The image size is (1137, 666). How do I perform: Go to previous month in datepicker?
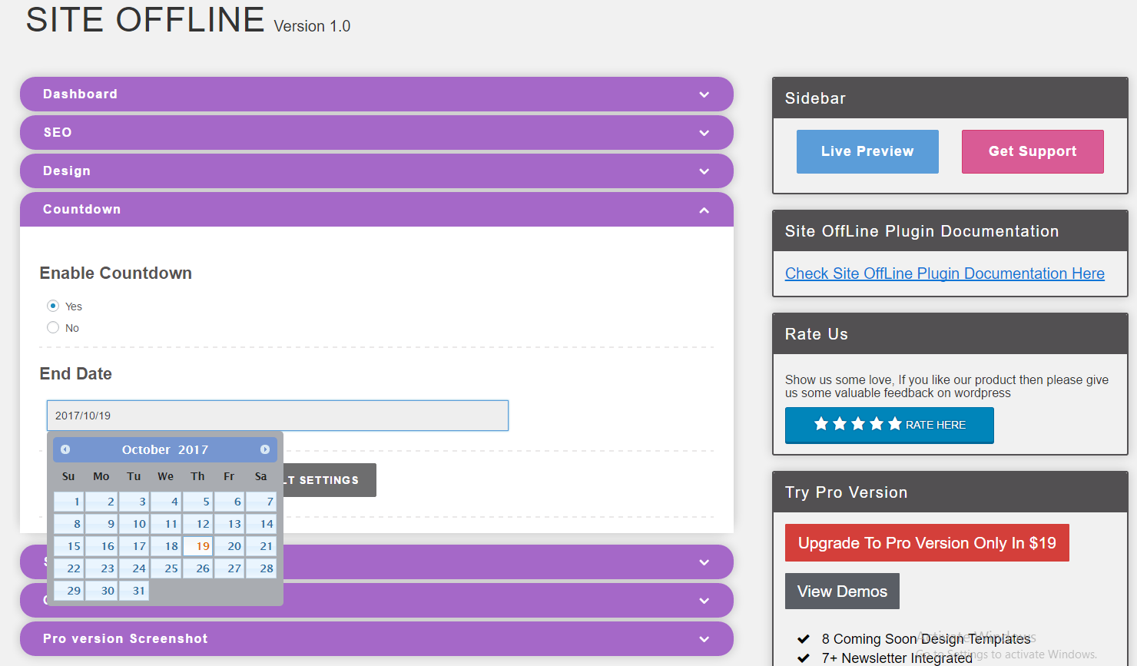point(65,449)
